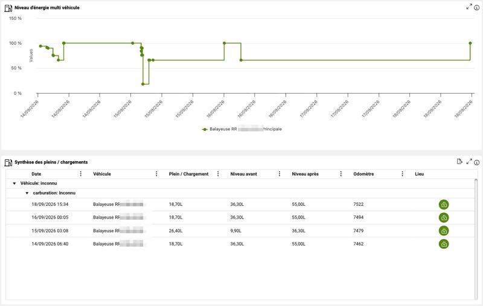Toggle the Balayeuse RR series in legend

[242, 129]
